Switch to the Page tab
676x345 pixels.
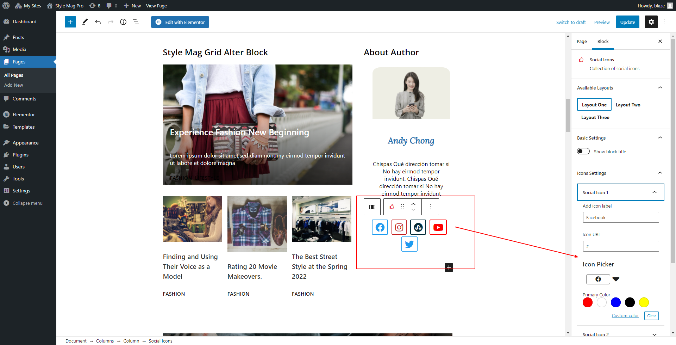[582, 42]
